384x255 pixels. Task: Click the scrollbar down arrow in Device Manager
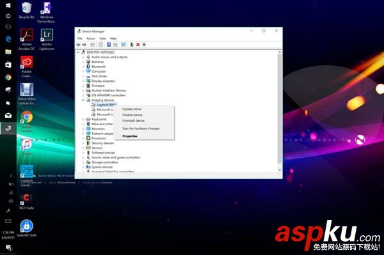280,170
